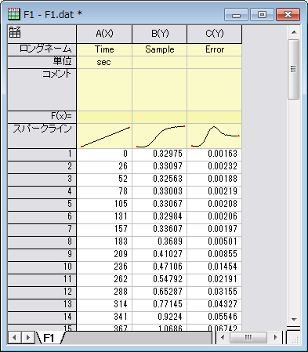308x352 pixels.
Task: Minimize the F1.dat window
Action: click(236, 14)
